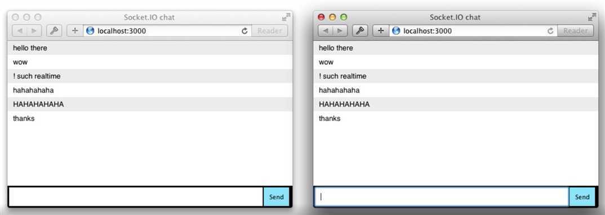The image size is (605, 215).
Task: Open Reader in the right window
Action: click(575, 31)
